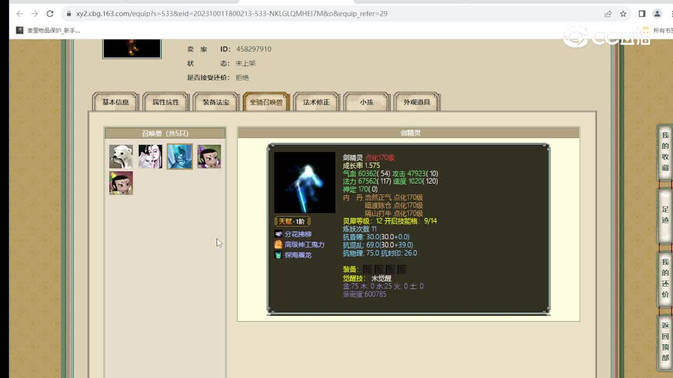Click the browser back arrow
The width and height of the screenshot is (673, 378).
[19, 14]
